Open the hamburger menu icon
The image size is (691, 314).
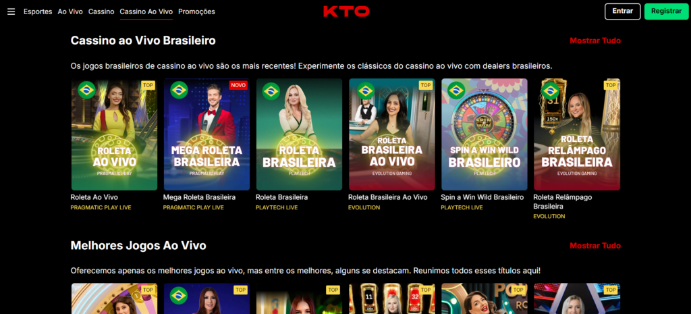pos(11,11)
